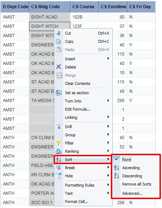Select the EIGHT ACAD cell
The width and height of the screenshot is (162, 208).
[x=49, y=17]
